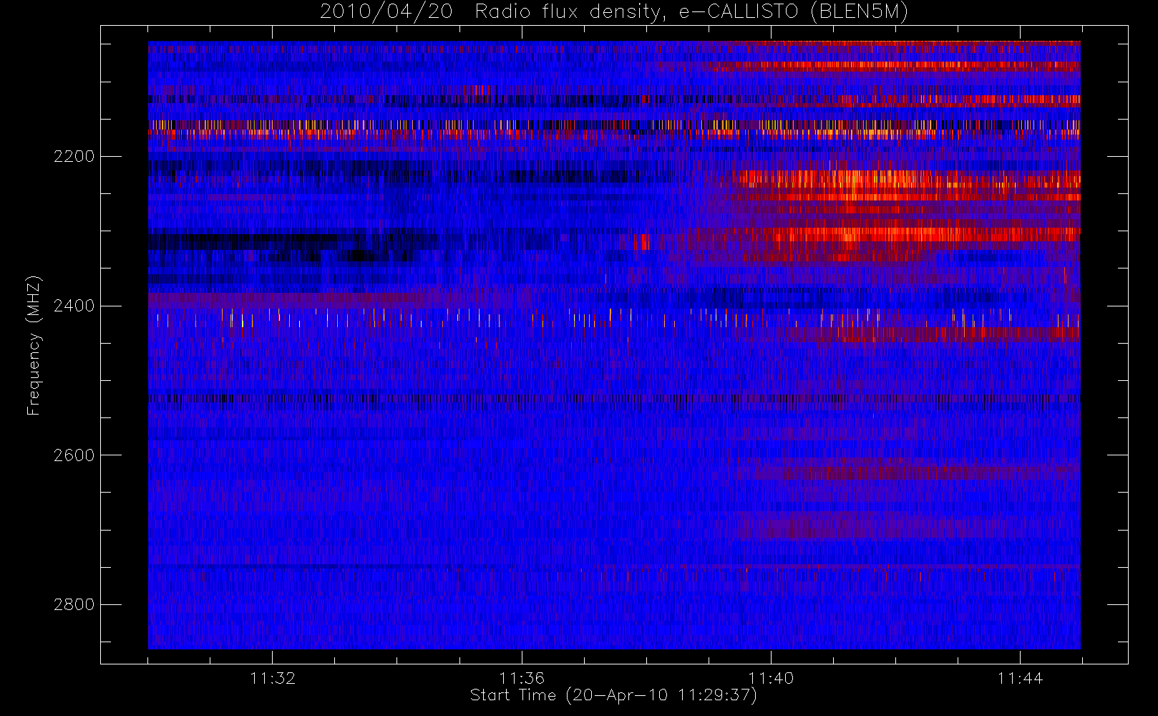This screenshot has height=716, width=1158.
Task: Click the 11:40 time tick label
Action: click(771, 678)
